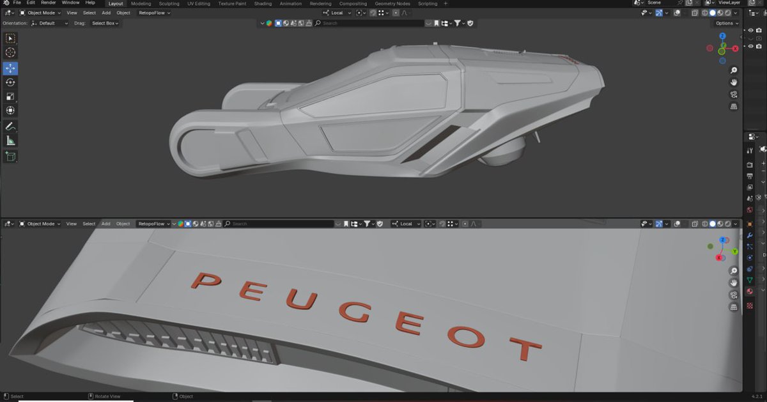Open the View menu in lower viewport
This screenshot has height=402, width=767.
coord(72,224)
